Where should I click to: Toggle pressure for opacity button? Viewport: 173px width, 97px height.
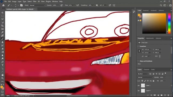tap(62, 5)
